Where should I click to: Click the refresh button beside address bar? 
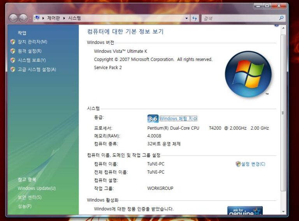(195, 18)
